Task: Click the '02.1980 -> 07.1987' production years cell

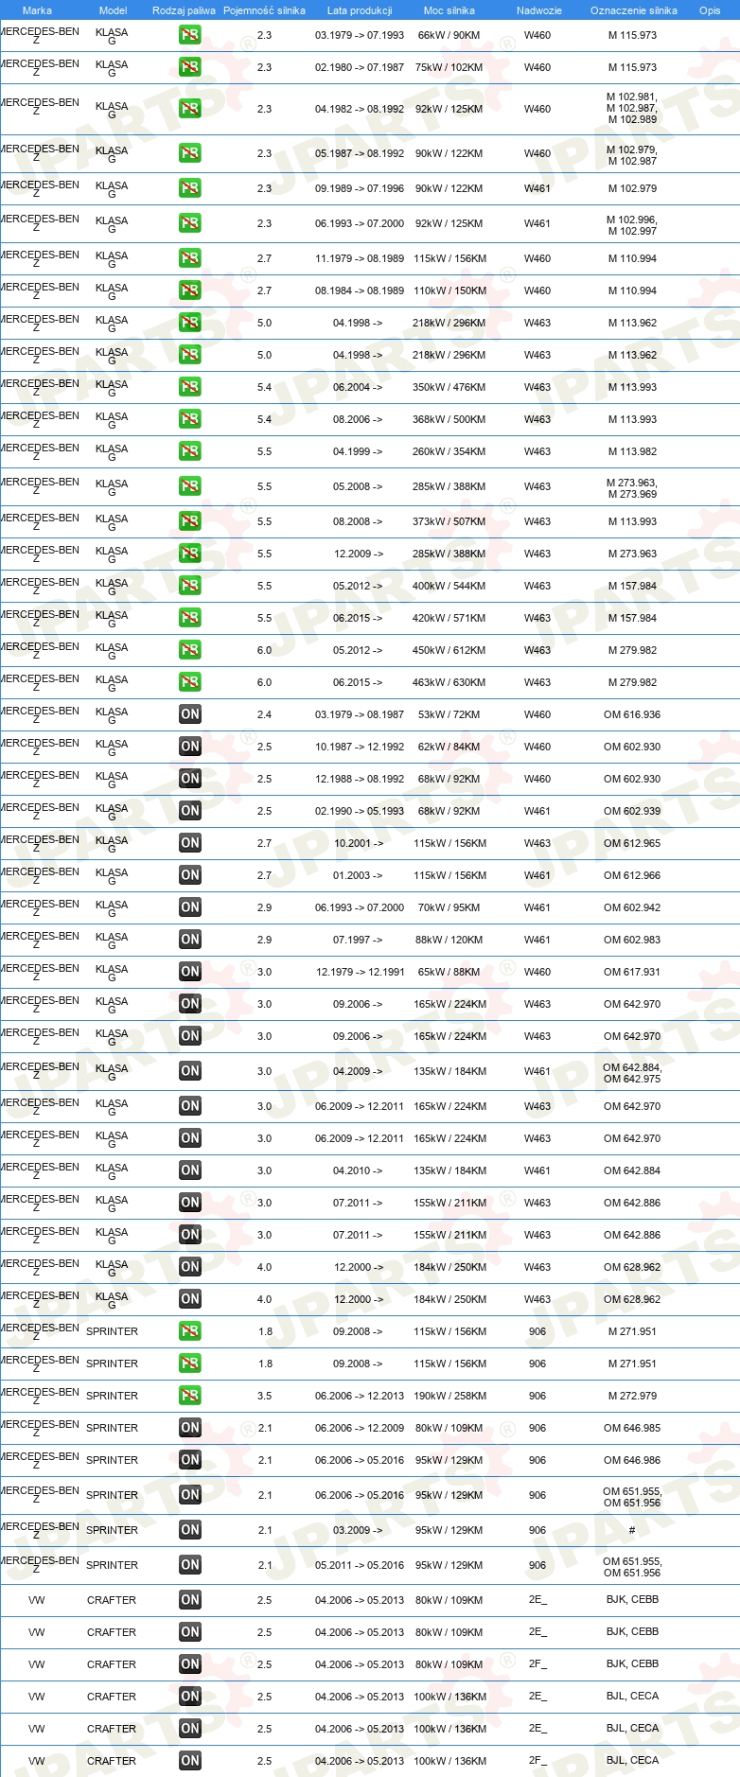Action: point(360,67)
